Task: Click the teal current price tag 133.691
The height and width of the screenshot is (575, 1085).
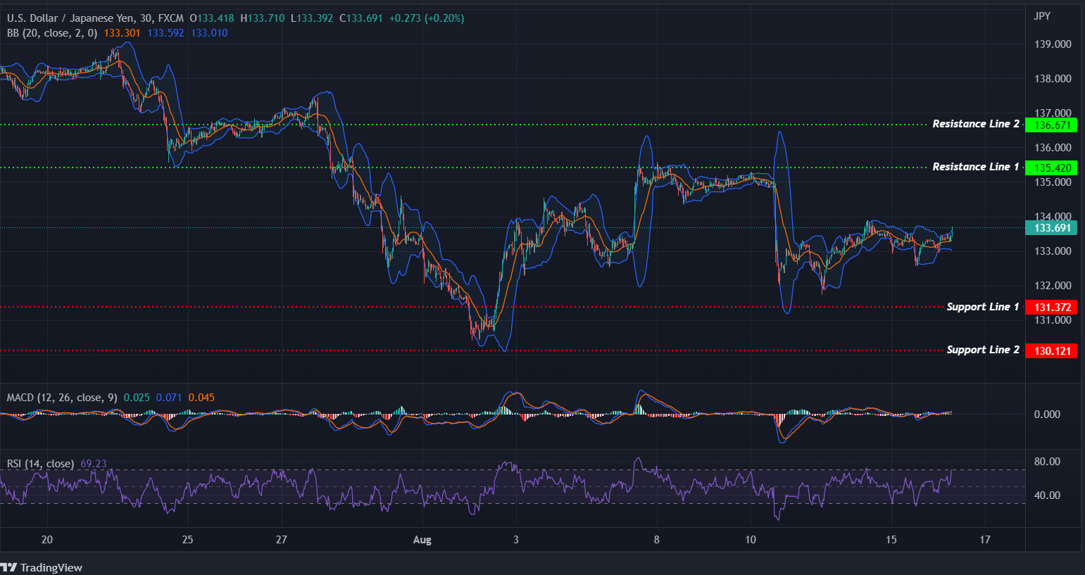Action: point(1051,227)
